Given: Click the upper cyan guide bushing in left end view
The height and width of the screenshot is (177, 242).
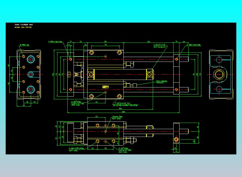Looking at the screenshot, I should [31, 59].
